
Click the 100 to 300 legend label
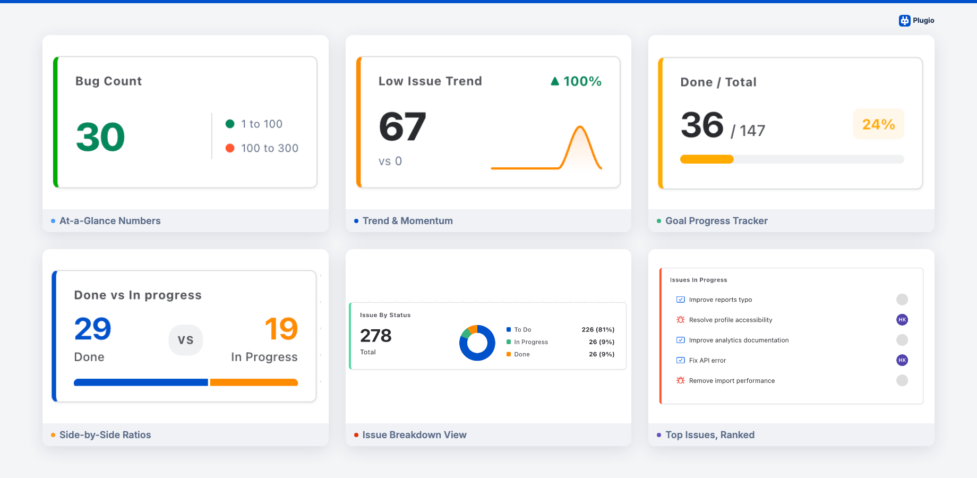pyautogui.click(x=270, y=148)
